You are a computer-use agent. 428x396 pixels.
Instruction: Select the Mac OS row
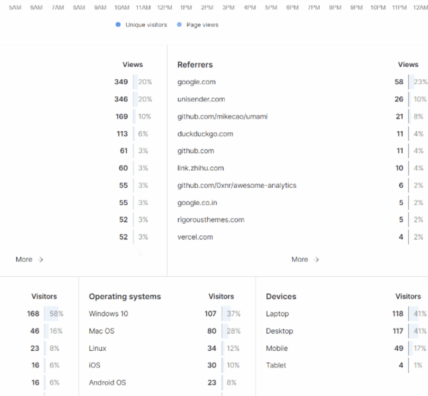coord(101,331)
